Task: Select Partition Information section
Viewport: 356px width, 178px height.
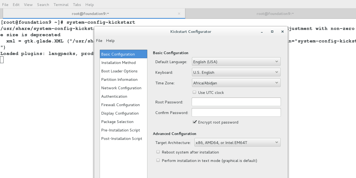Action: pos(123,79)
